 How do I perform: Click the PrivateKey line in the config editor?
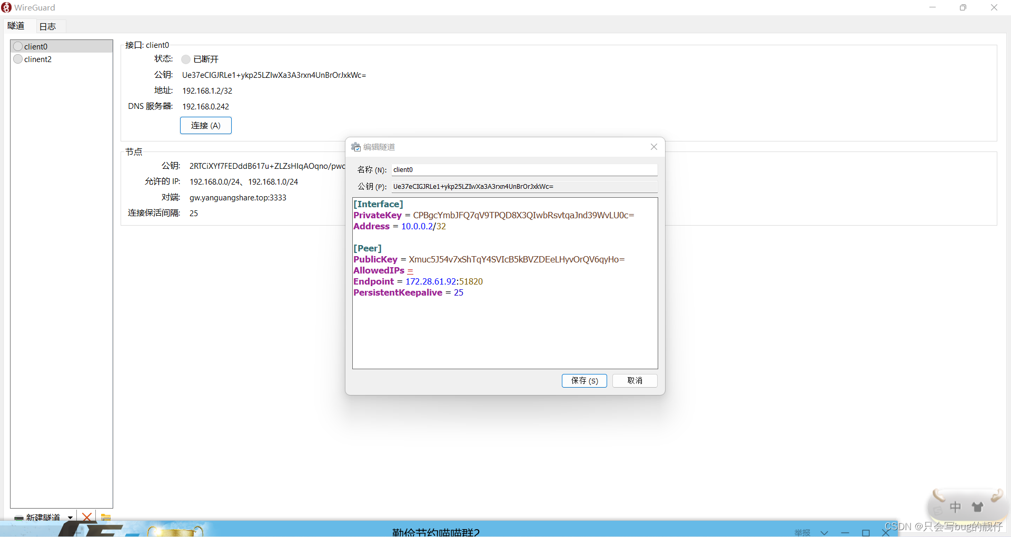[493, 215]
